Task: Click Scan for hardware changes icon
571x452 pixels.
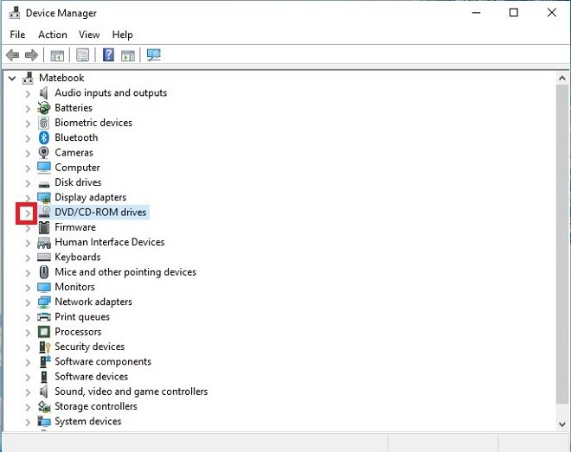Action: 154,55
